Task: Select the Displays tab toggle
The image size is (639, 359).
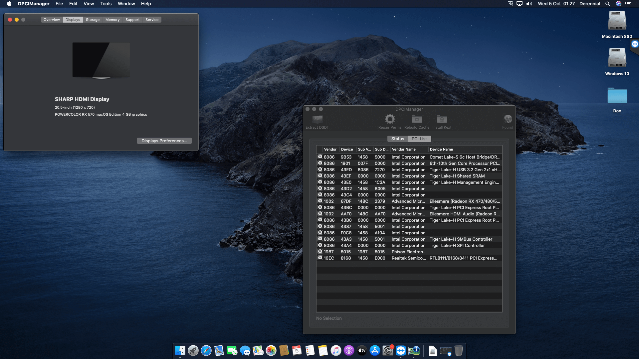Action: click(73, 20)
